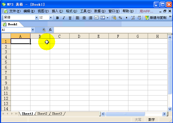The width and height of the screenshot is (173, 123).
Task: Click the horizontal scrollbar right arrow
Action: (164, 114)
